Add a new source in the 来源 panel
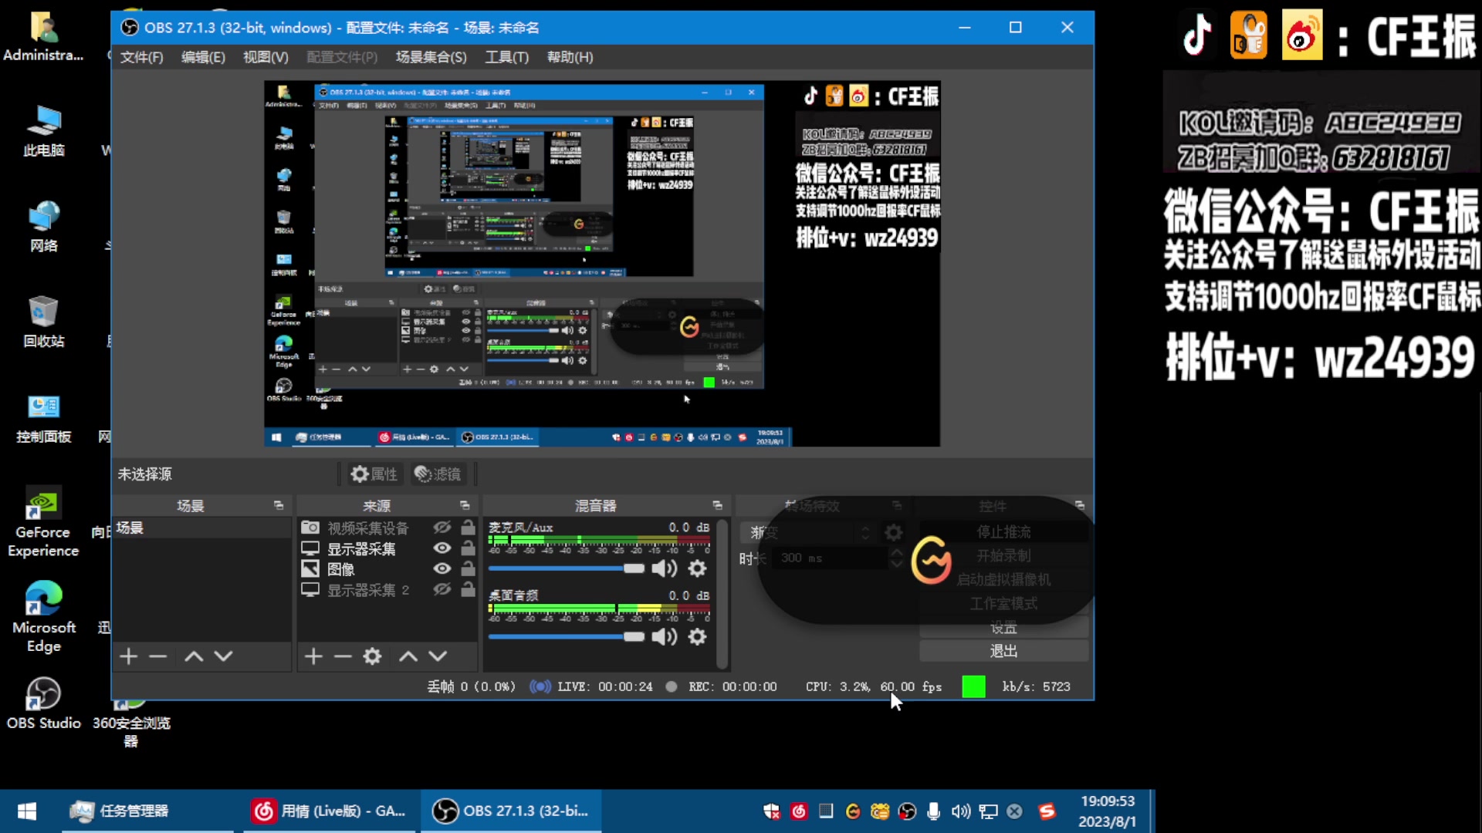This screenshot has height=833, width=1482. (x=313, y=656)
